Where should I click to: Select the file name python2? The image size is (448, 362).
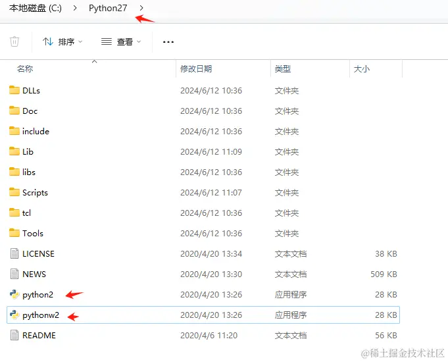click(38, 295)
